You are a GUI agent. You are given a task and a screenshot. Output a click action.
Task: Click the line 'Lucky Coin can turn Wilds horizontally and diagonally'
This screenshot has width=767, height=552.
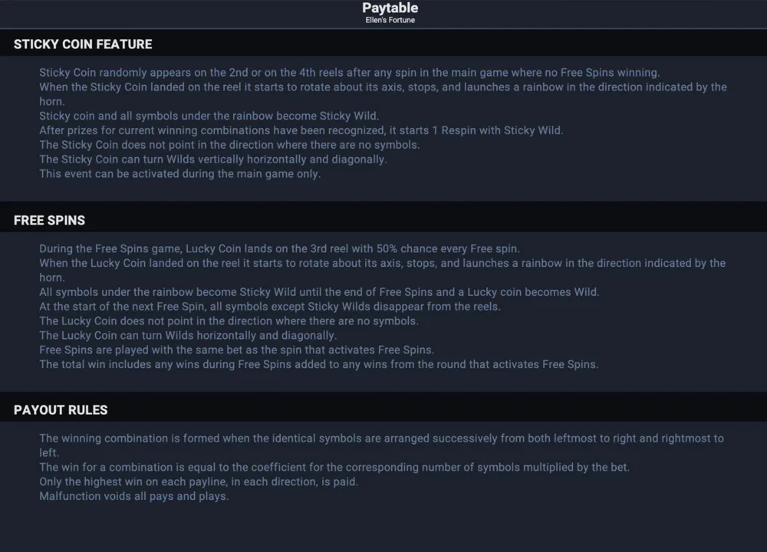188,335
